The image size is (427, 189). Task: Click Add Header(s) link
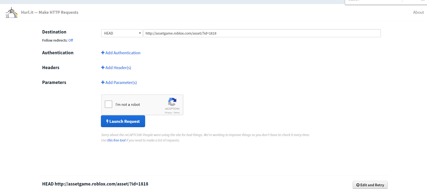[x=116, y=68]
